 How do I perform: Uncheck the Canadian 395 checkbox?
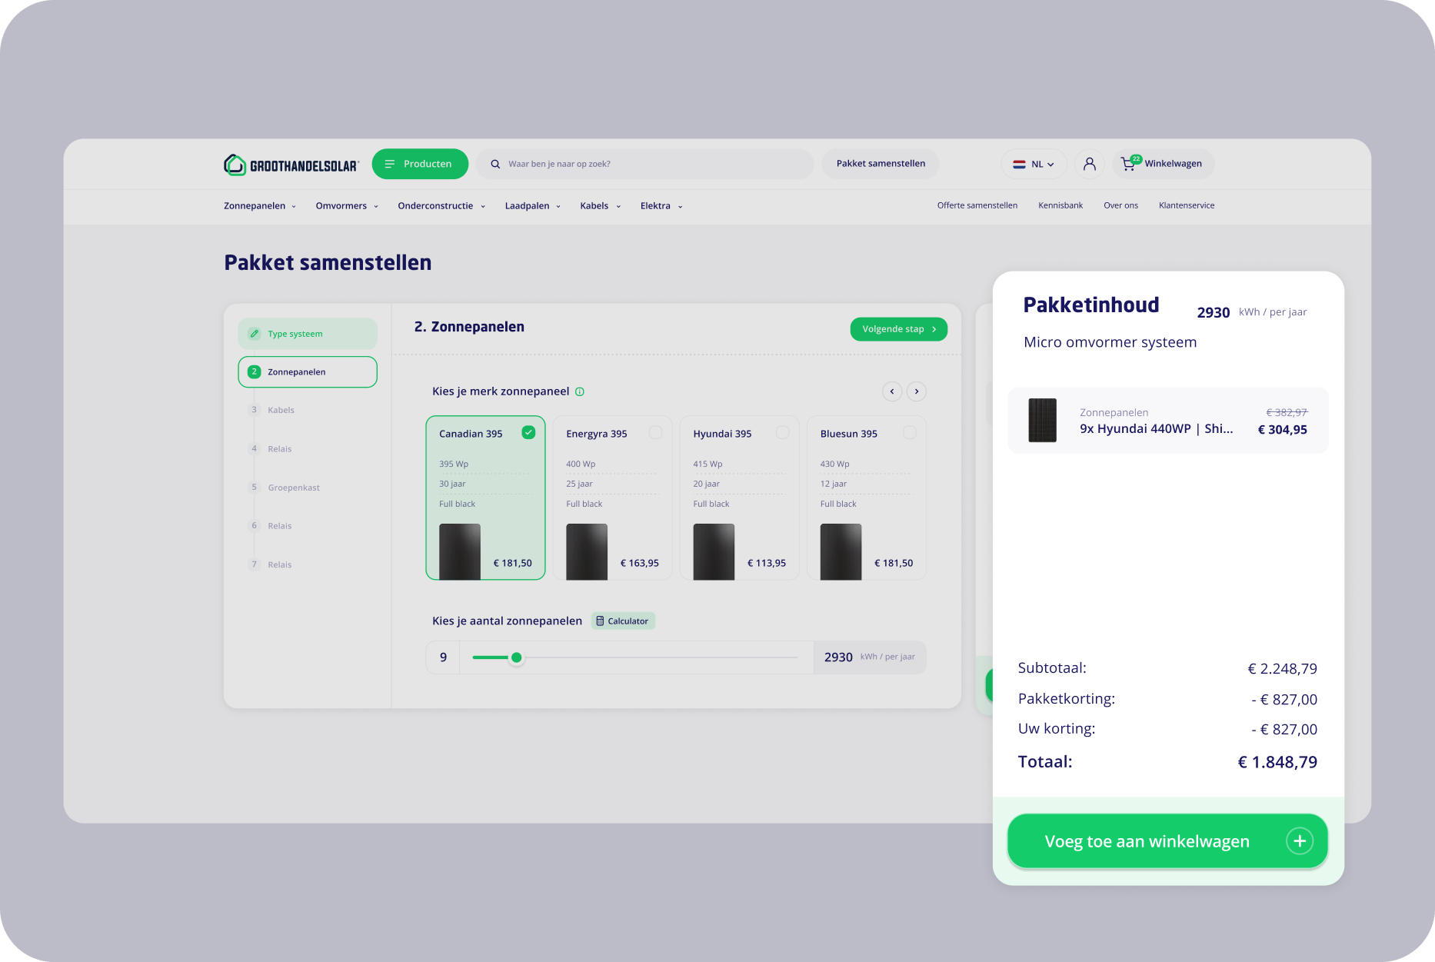pyautogui.click(x=528, y=432)
